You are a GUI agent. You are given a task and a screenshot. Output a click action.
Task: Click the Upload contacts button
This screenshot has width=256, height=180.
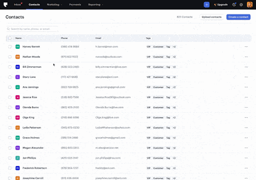click(211, 17)
